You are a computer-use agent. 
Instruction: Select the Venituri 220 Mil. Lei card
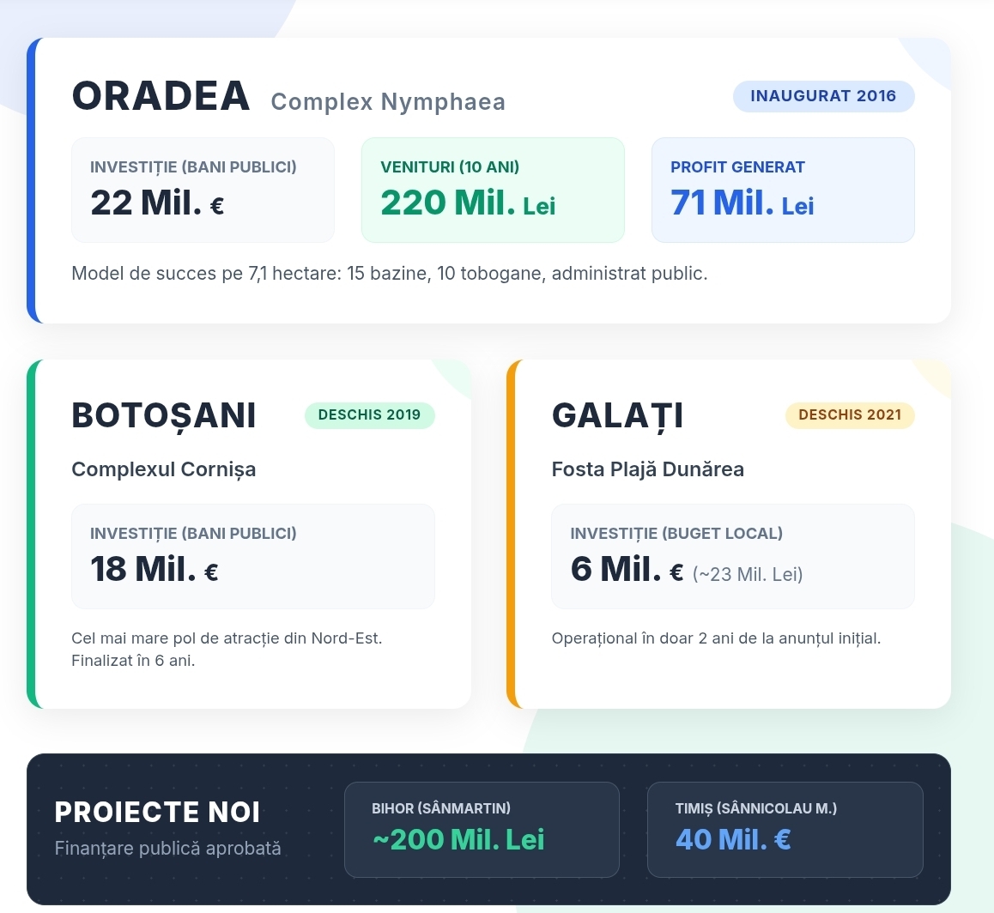click(493, 190)
